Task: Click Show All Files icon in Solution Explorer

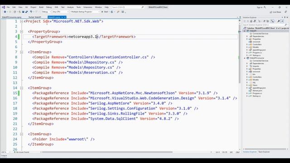Action: pyautogui.click(x=268, y=21)
